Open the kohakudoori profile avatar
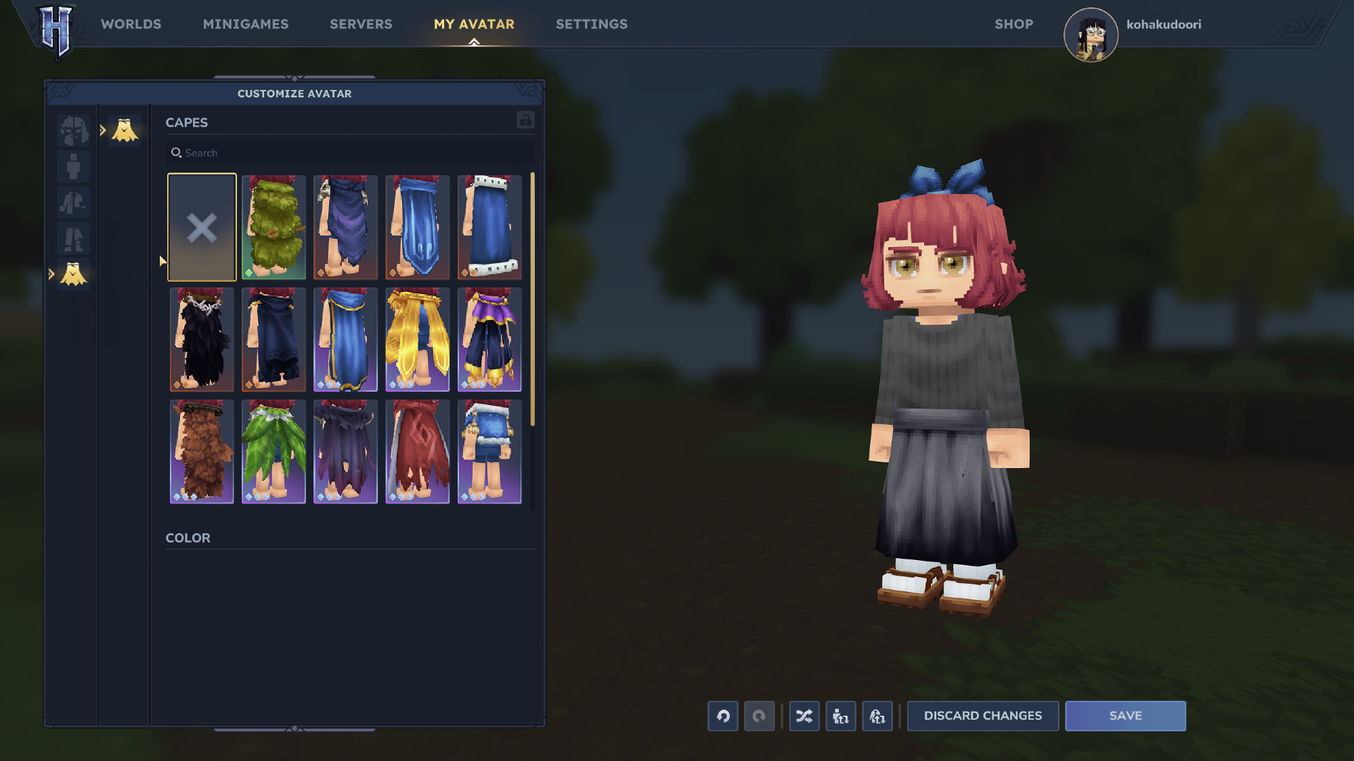This screenshot has height=761, width=1354. coord(1091,34)
